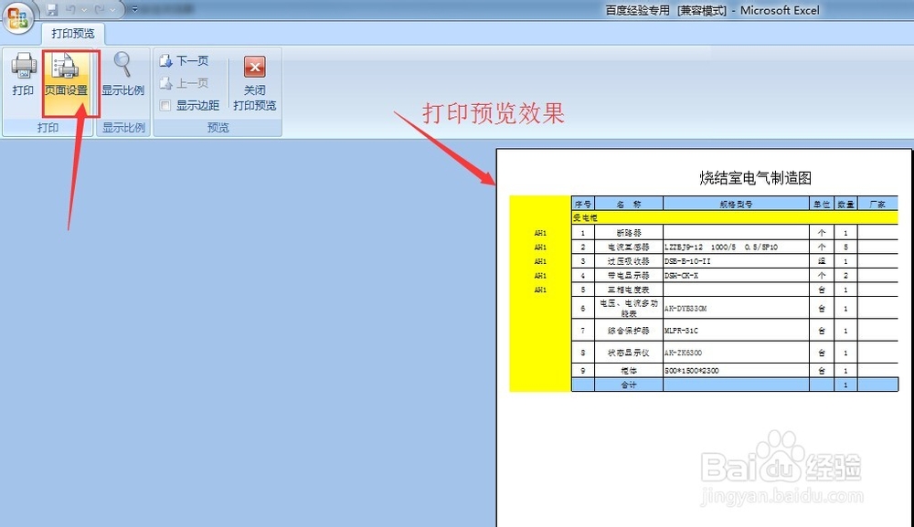914x527 pixels.
Task: Select the 打印预览 ribbon tab
Action: click(73, 33)
